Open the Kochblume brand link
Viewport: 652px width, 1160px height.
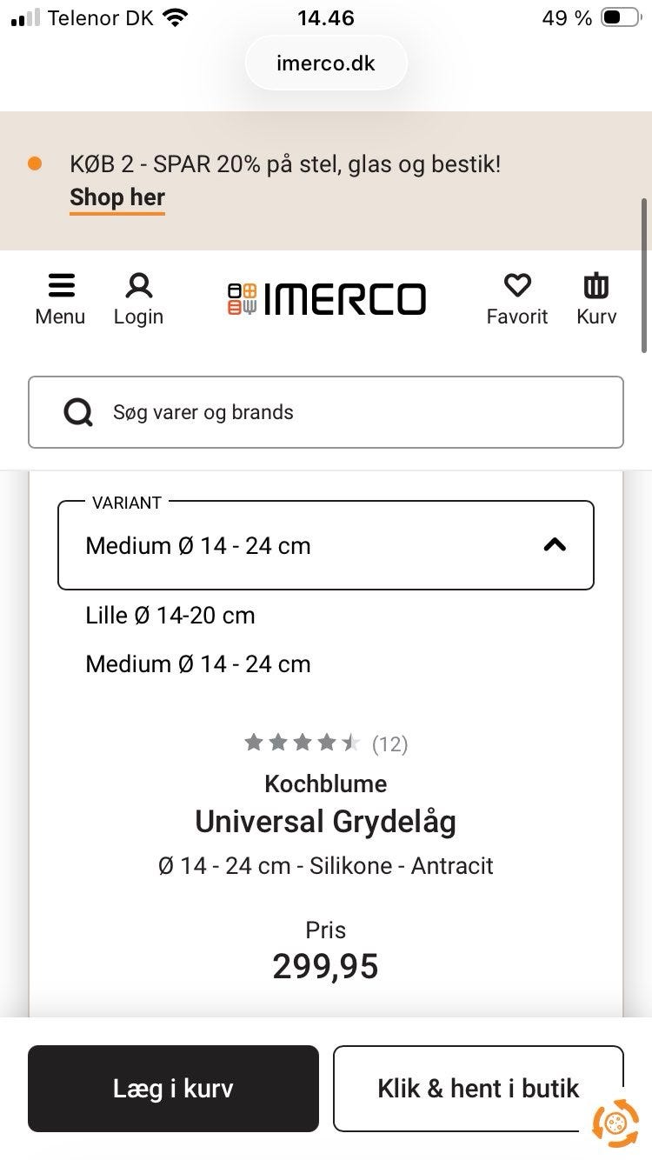[326, 783]
